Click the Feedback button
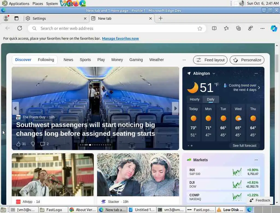 [260, 200]
